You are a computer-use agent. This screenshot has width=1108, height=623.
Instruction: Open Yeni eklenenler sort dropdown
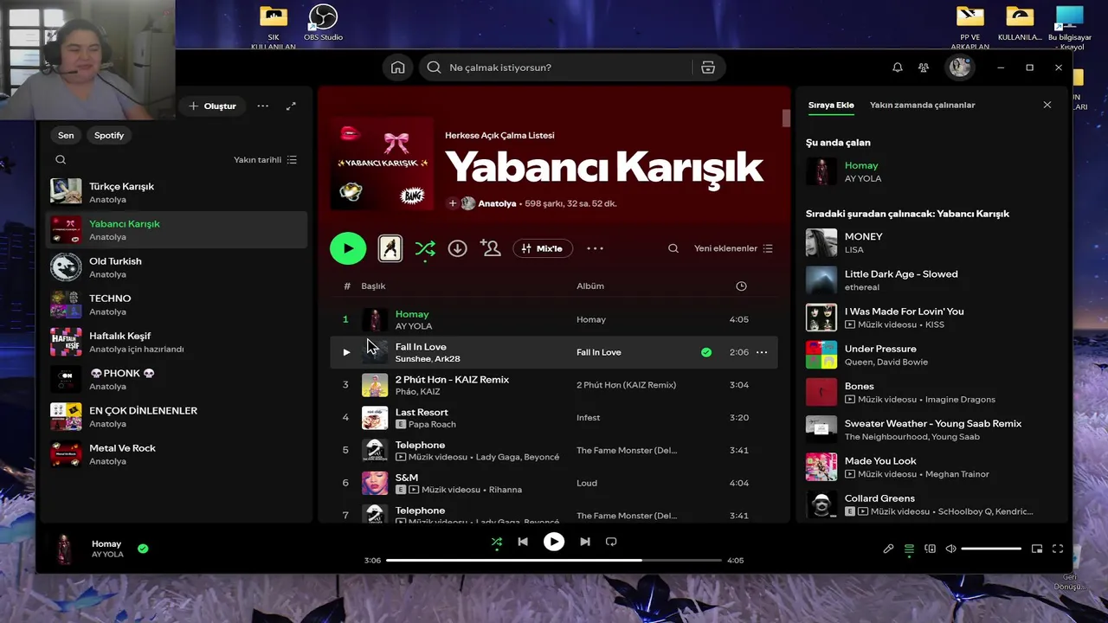point(732,248)
